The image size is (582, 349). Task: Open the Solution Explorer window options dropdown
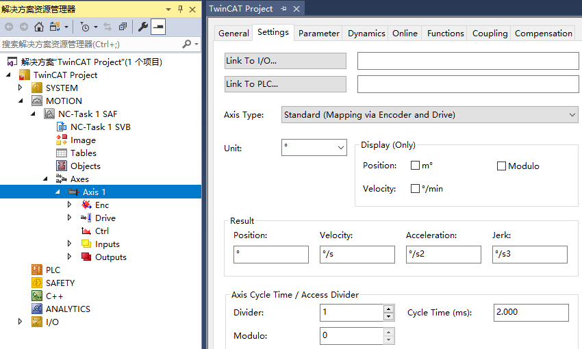pos(168,10)
